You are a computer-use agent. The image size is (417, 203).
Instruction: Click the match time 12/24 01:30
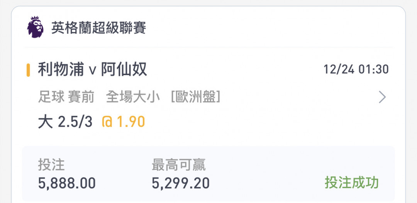[356, 69]
